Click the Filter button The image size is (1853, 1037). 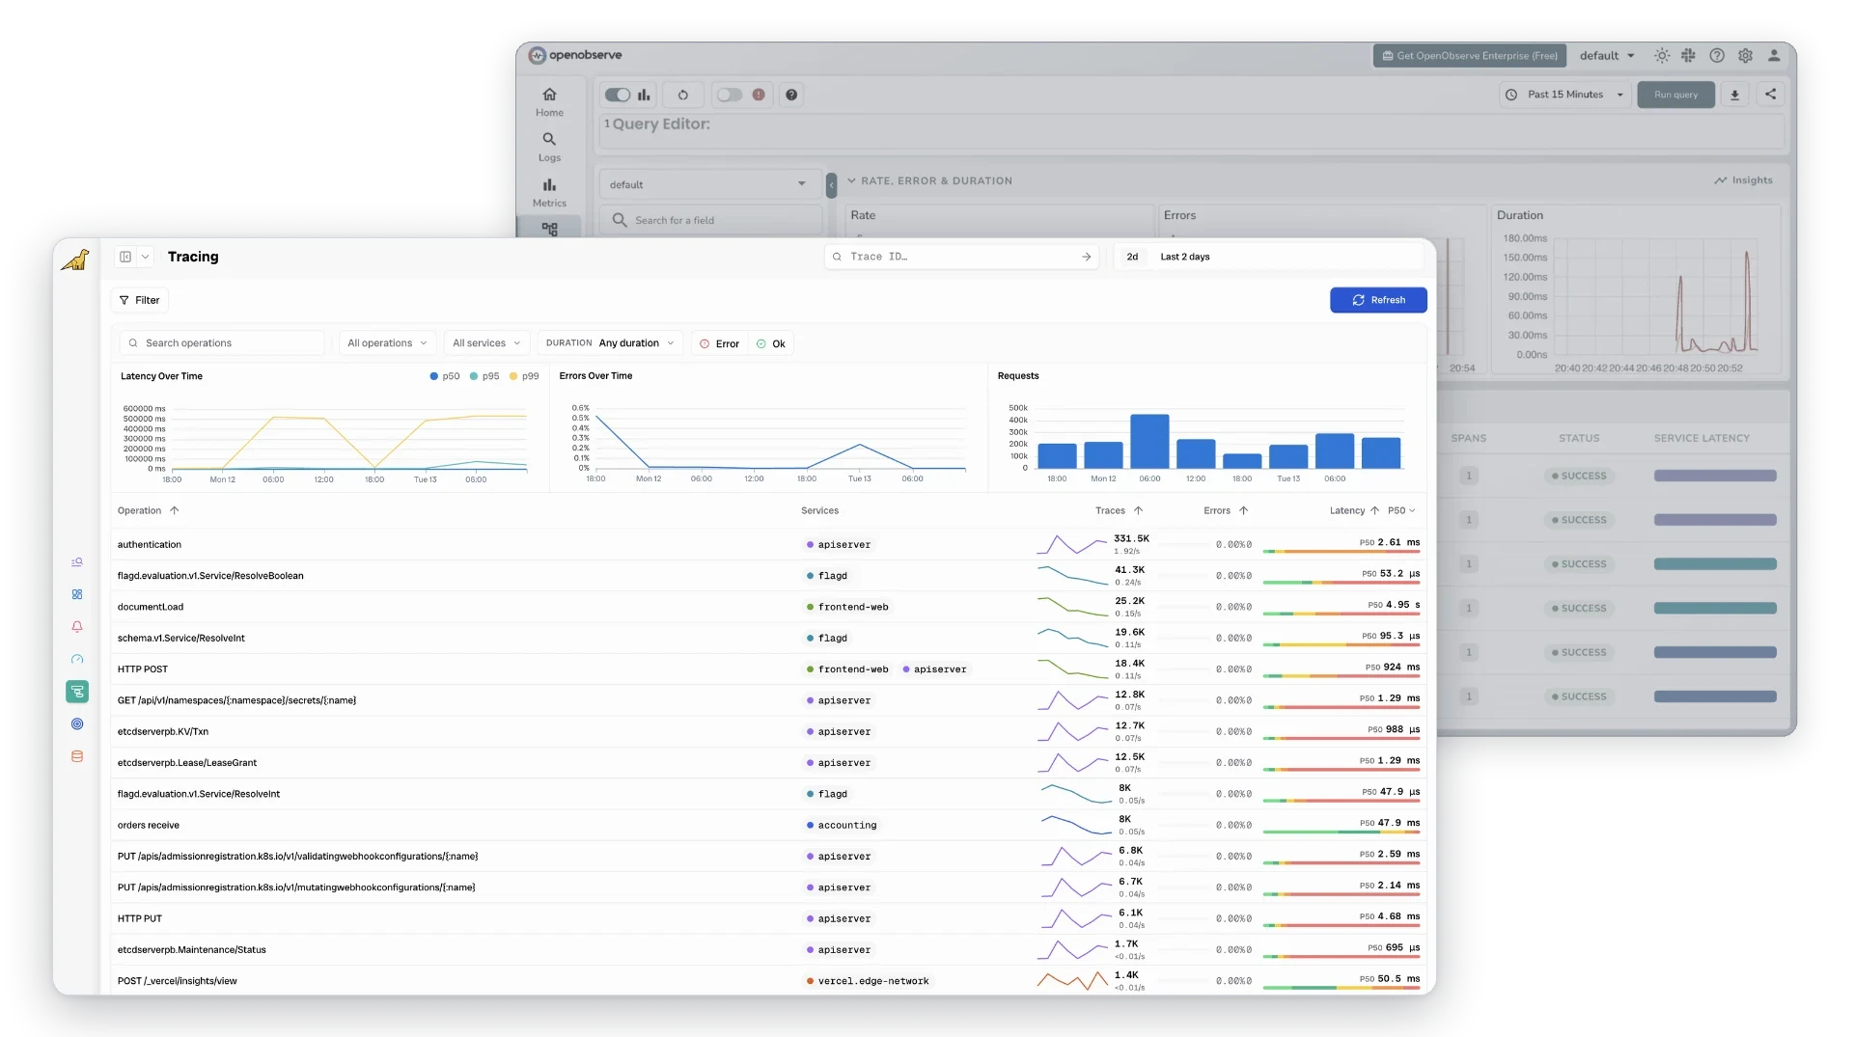(139, 300)
